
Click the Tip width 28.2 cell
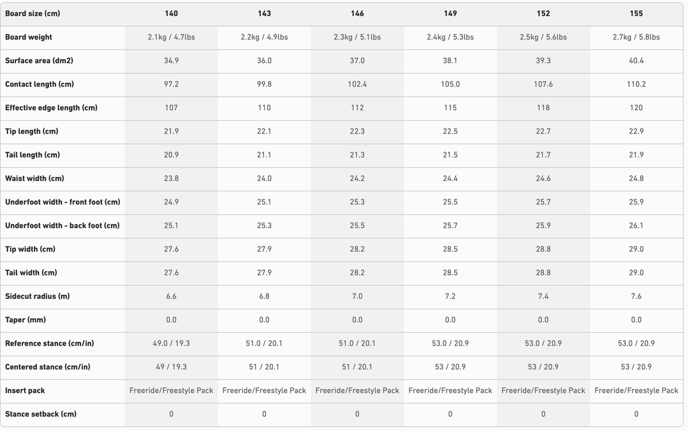357,249
